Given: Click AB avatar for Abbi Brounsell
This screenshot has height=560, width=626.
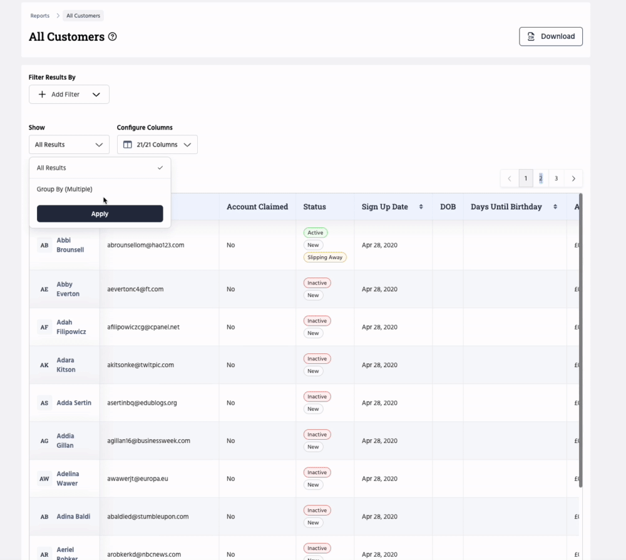Looking at the screenshot, I should (x=44, y=246).
